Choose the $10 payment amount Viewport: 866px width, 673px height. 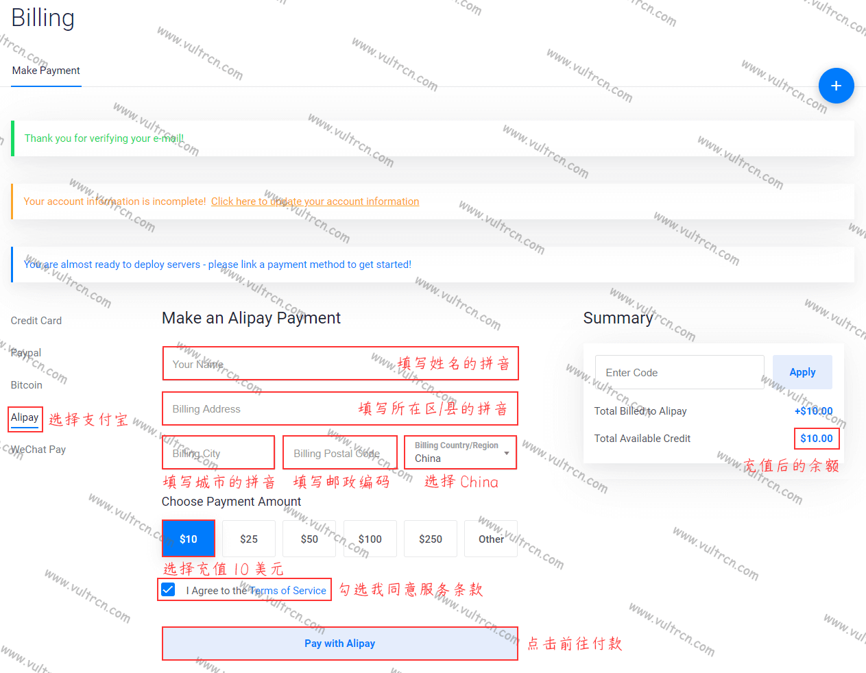[x=189, y=539]
